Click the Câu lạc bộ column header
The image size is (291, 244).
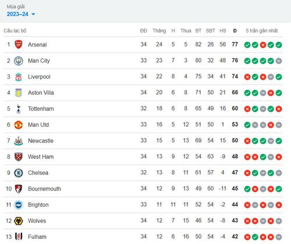(x=15, y=31)
